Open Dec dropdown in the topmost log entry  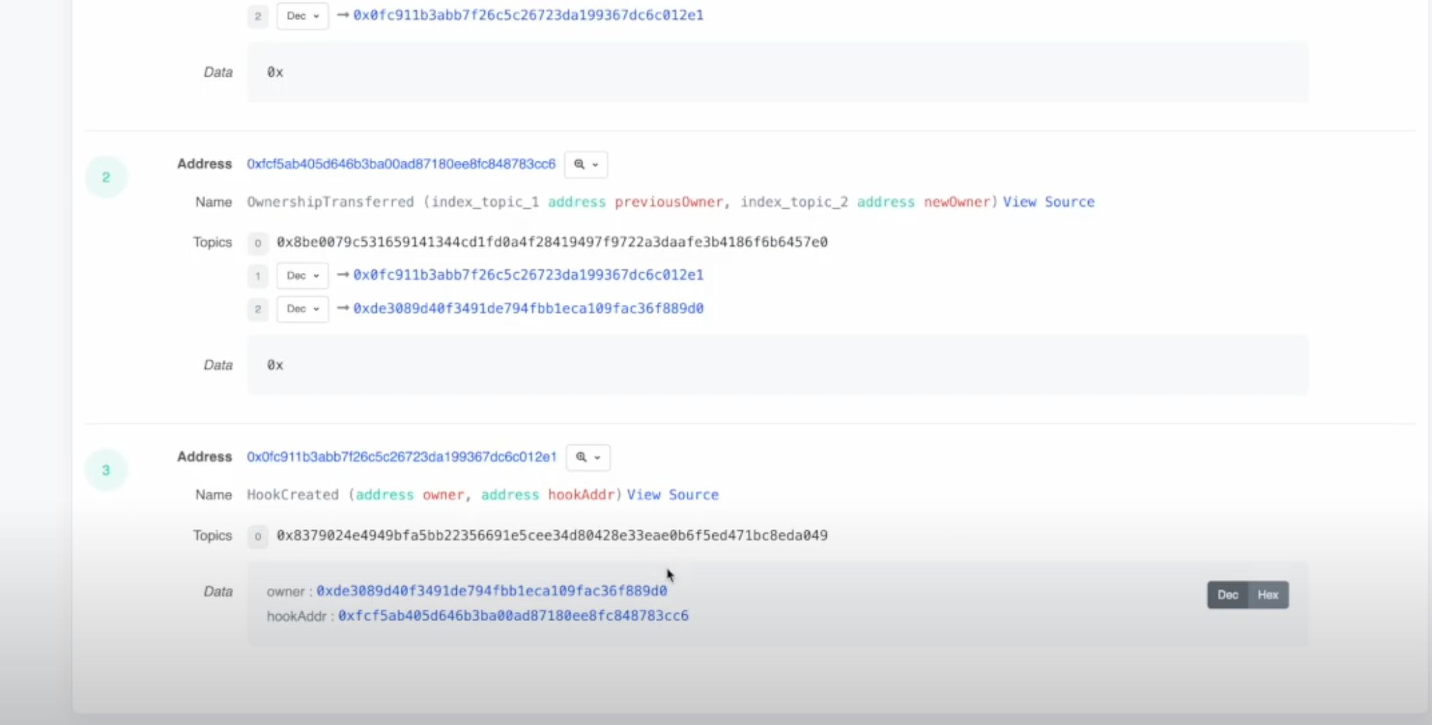pyautogui.click(x=302, y=16)
